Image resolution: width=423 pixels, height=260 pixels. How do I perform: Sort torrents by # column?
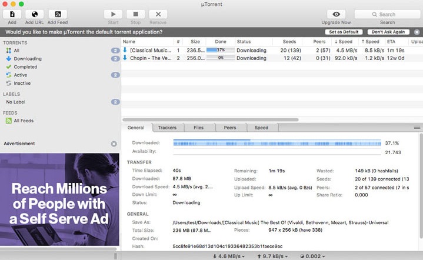coord(178,42)
